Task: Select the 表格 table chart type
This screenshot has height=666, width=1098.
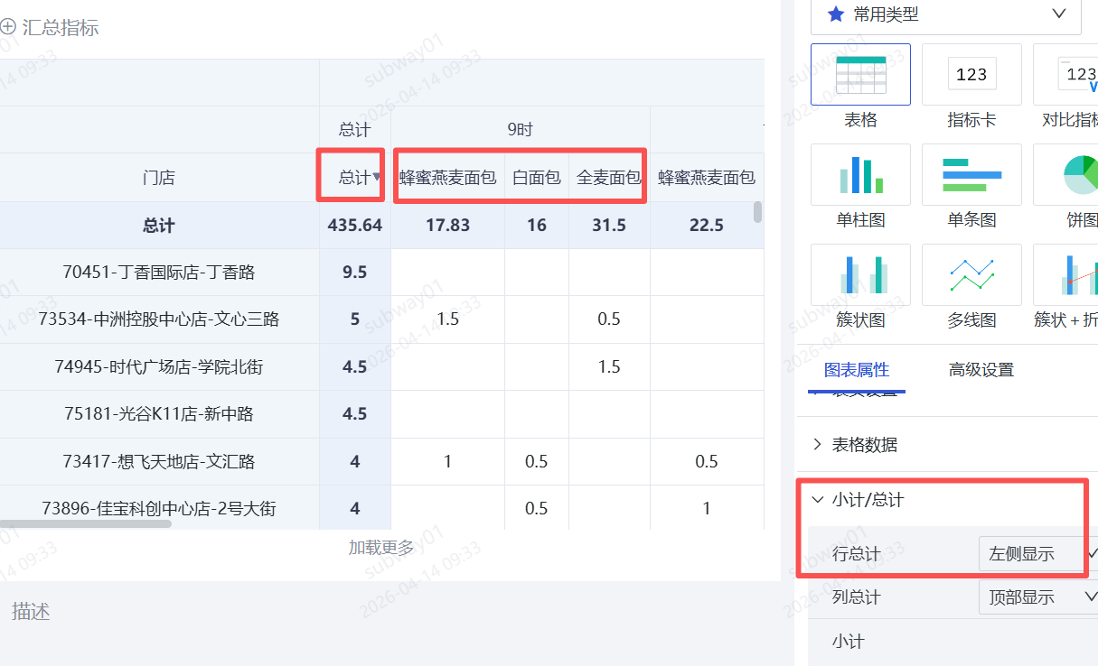Action: pos(860,75)
